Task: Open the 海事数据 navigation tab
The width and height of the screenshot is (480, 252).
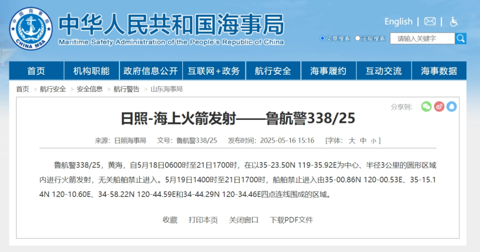Action: [439, 71]
